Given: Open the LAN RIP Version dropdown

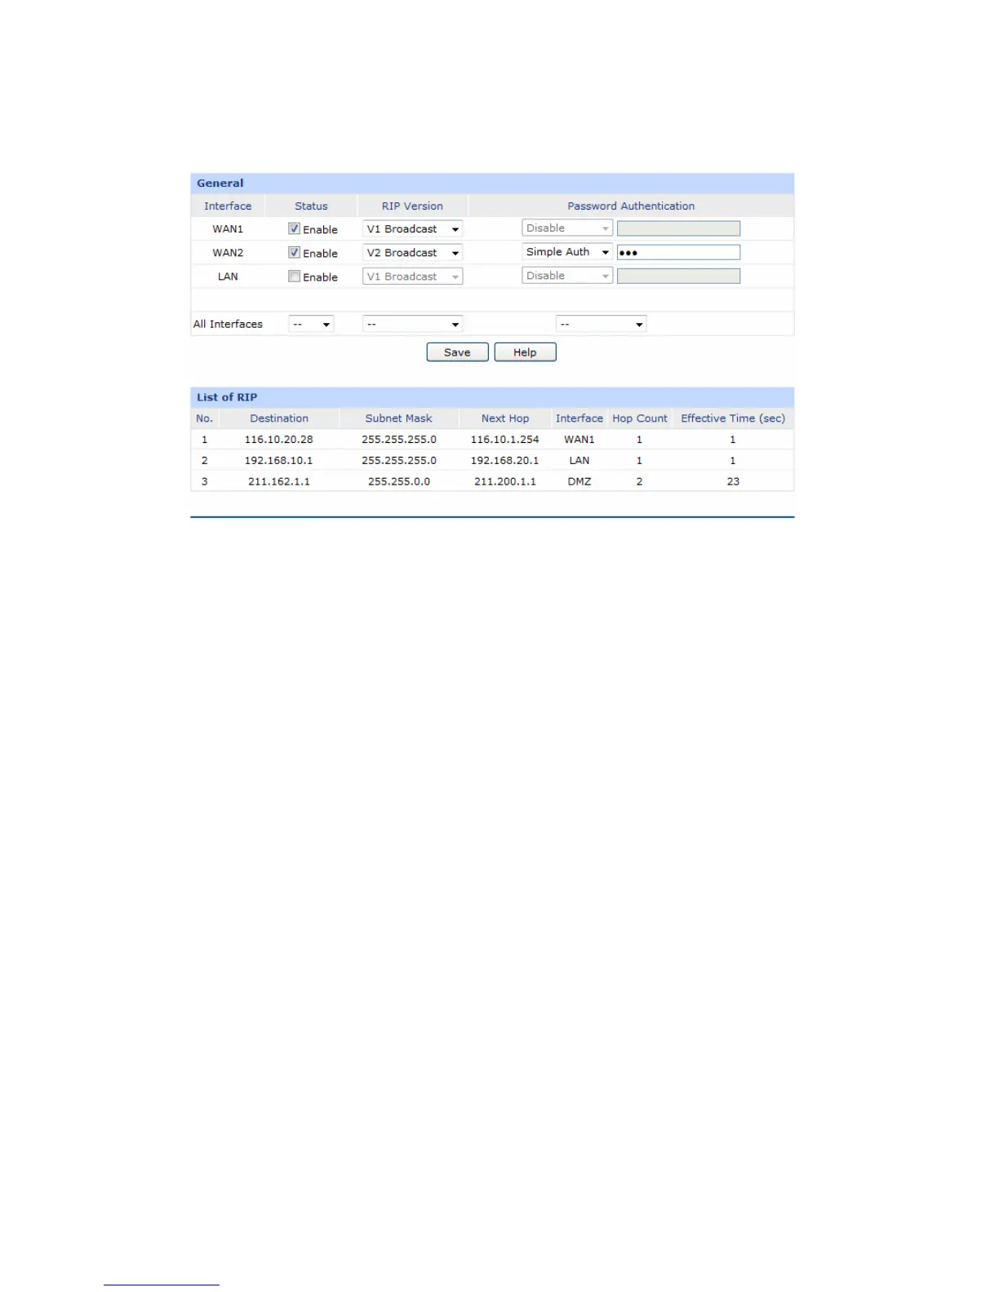Looking at the screenshot, I should click(x=412, y=277).
